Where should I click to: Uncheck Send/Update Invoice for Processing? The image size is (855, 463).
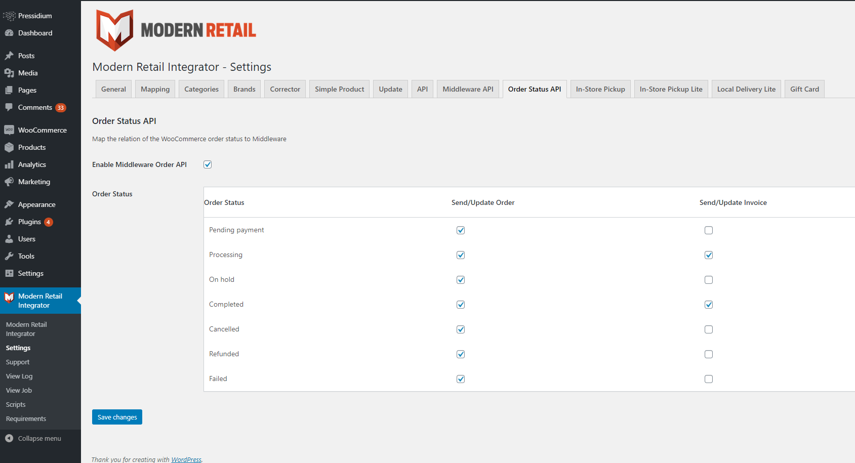pyautogui.click(x=709, y=255)
